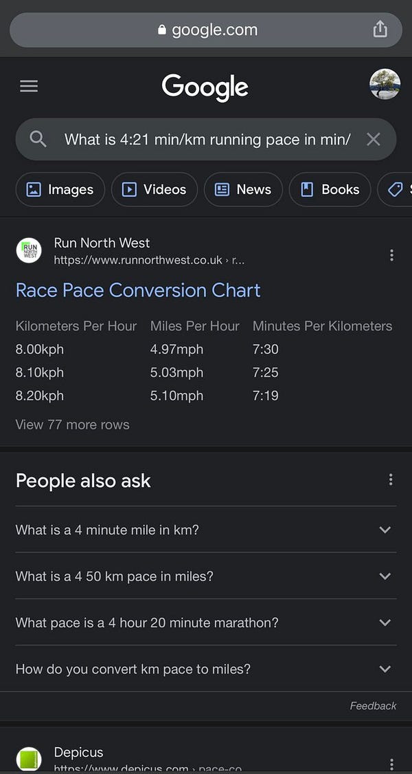The height and width of the screenshot is (774, 412).
Task: Switch to the Images filter
Action: pos(60,190)
